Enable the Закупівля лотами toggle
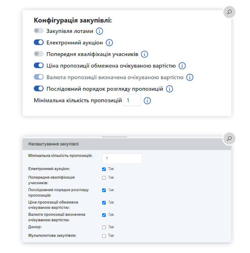The image size is (250, 253). (x=38, y=31)
